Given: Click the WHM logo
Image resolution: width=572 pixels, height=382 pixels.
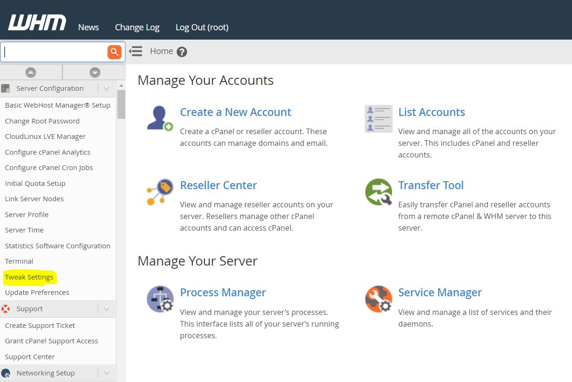Looking at the screenshot, I should coord(37,22).
